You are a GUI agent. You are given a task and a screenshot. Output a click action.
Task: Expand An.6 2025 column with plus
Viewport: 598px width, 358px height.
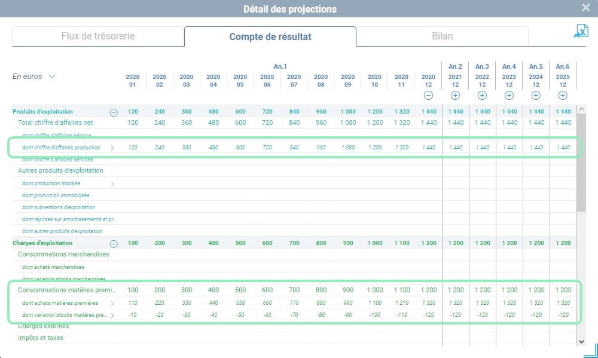[x=563, y=96]
